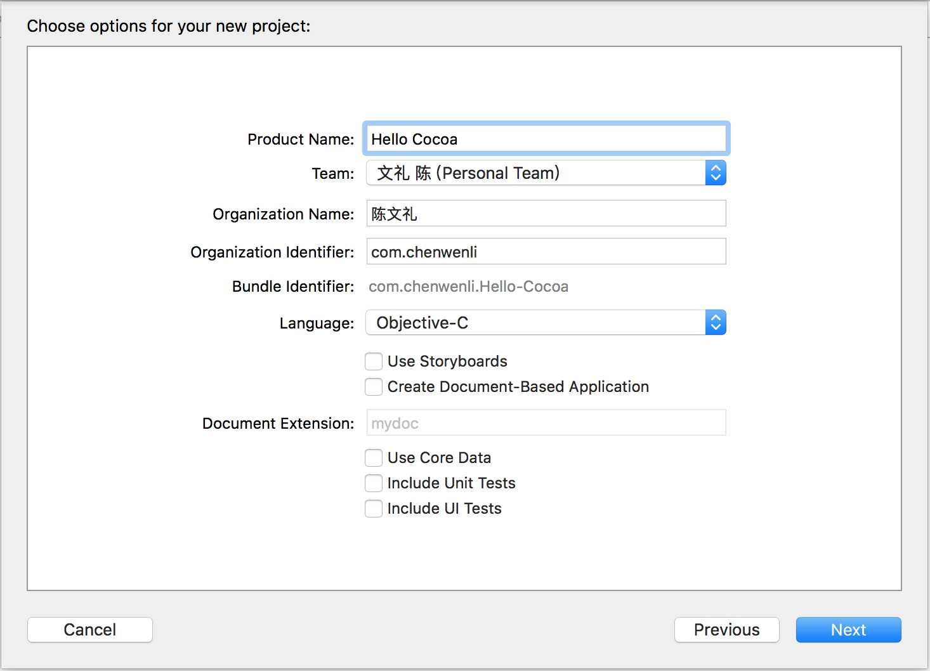Click the Use Storyboards label text
The image size is (930, 671).
pos(447,362)
